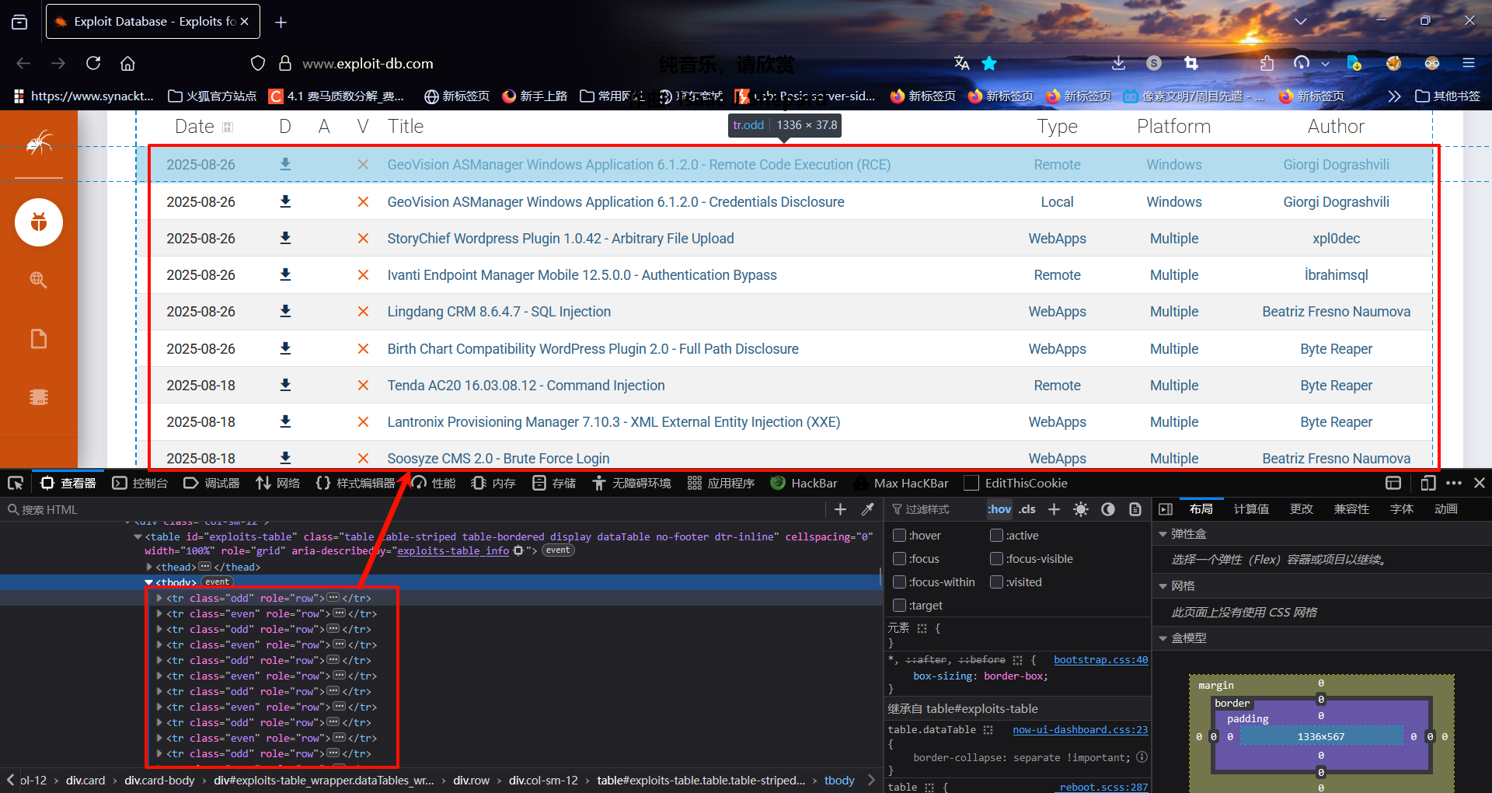Create a new node with plus button
This screenshot has width=1492, height=793.
[840, 509]
